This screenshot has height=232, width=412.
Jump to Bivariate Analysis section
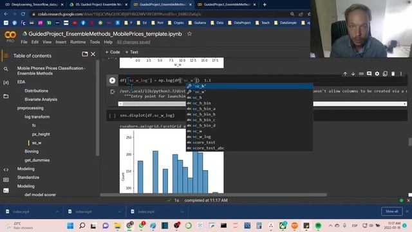point(41,99)
